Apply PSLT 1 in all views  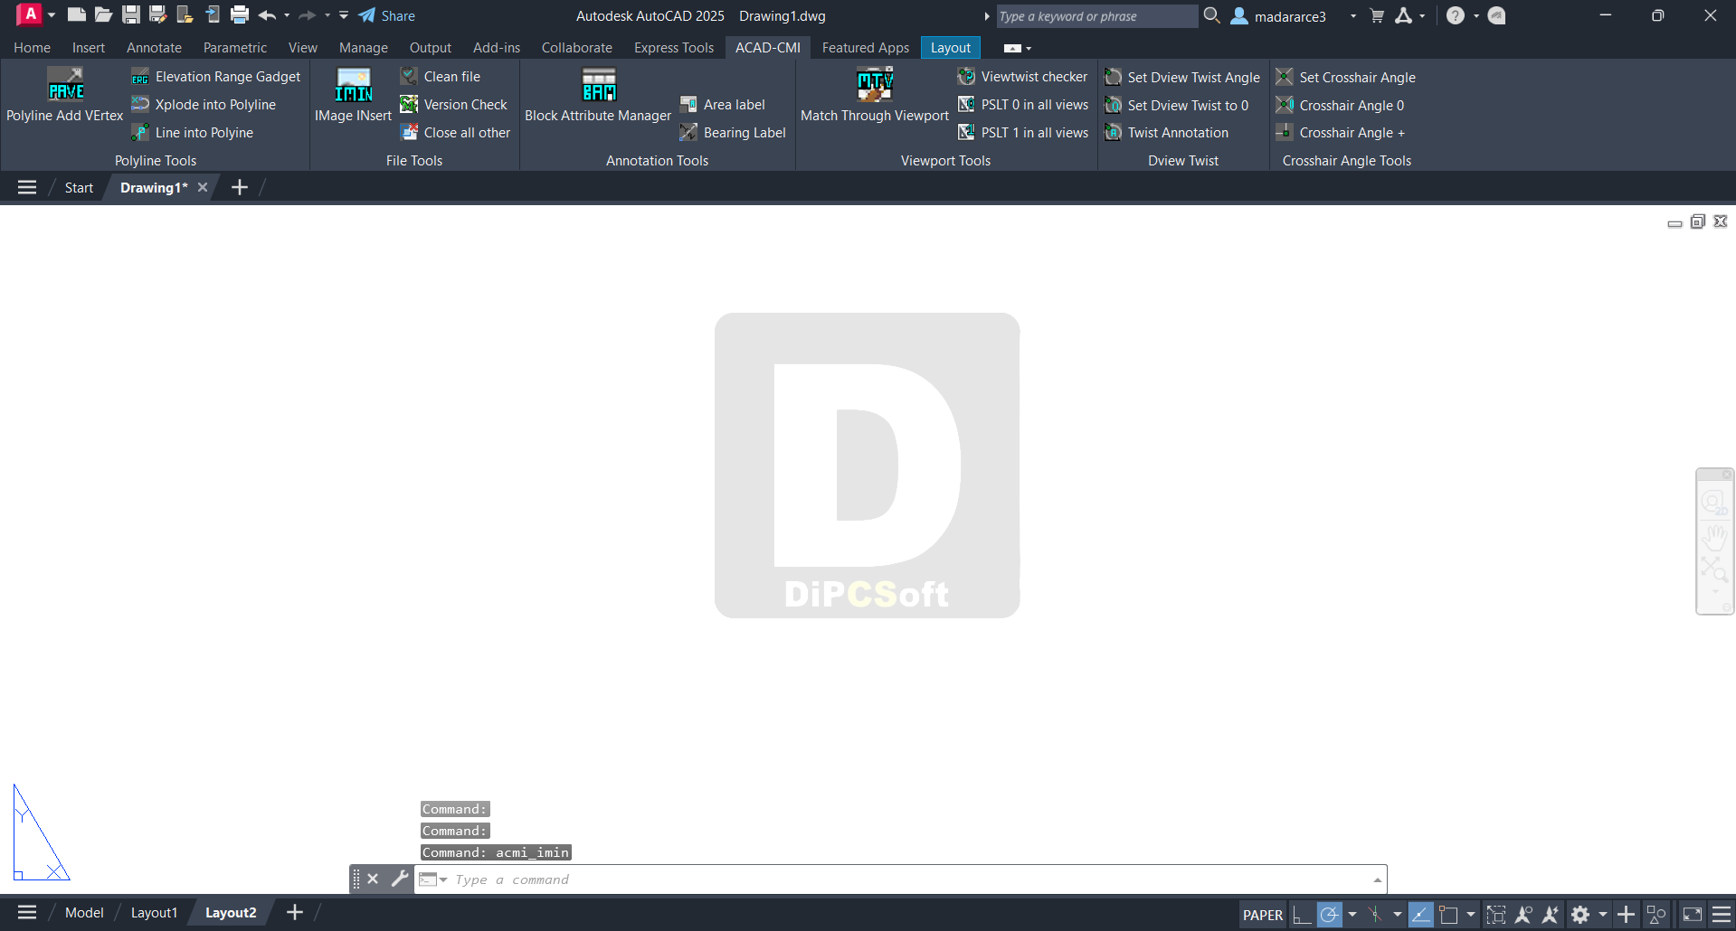pos(1023,133)
